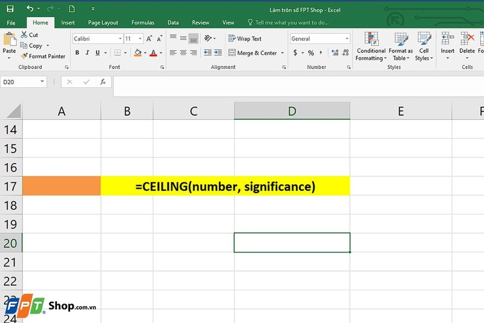Viewport: 484px width, 323px height.
Task: Apply the Fill Color paint bucket
Action: (138, 53)
